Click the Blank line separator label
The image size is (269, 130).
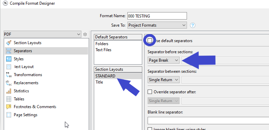point(165,112)
